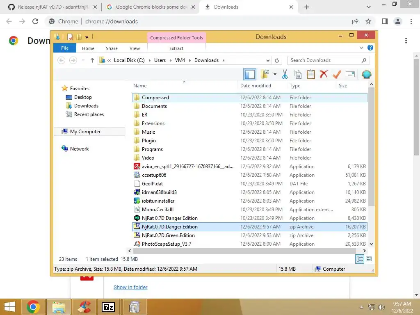420x315 pixels.
Task: Click the vertical scrollbar in file list
Action: click(x=371, y=146)
